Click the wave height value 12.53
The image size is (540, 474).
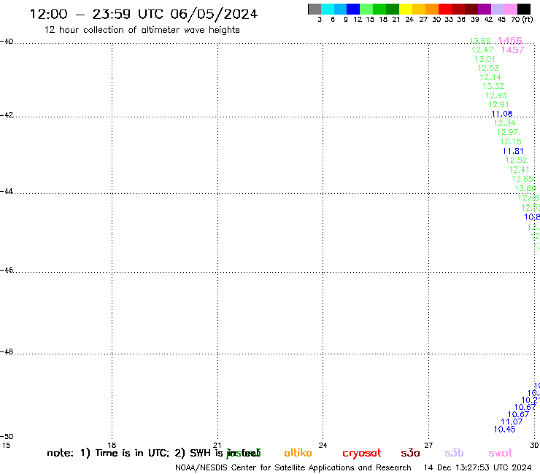488,68
